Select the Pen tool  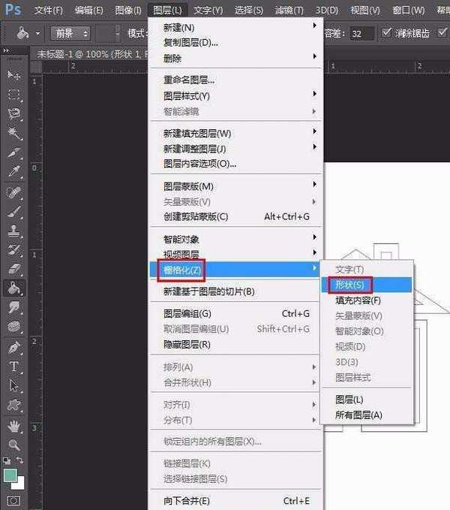[13, 348]
